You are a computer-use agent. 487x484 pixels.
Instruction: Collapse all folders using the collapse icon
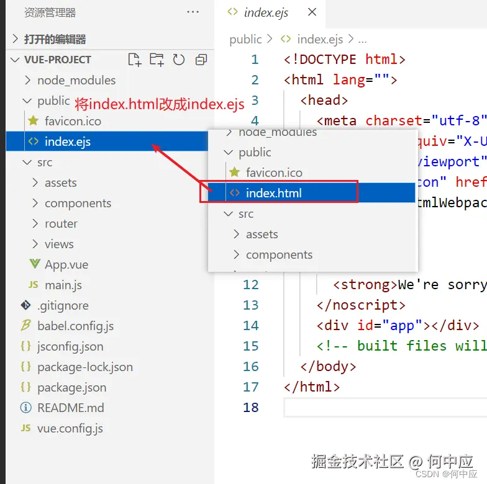(x=201, y=60)
